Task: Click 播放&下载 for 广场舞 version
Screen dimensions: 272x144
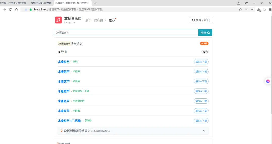Action: click(x=201, y=121)
